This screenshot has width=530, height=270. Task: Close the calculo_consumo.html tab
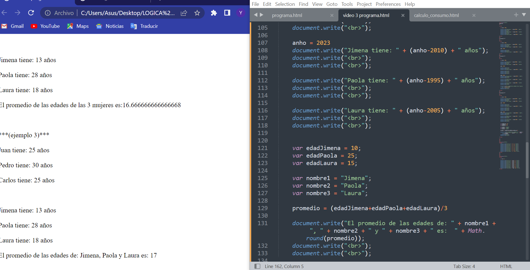[x=474, y=15]
